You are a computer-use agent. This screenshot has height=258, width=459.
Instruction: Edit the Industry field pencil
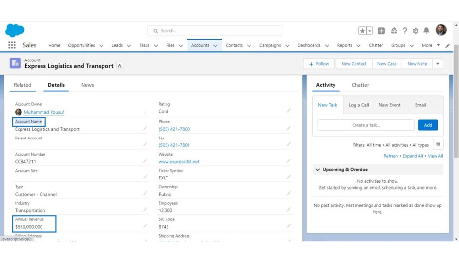click(x=145, y=209)
